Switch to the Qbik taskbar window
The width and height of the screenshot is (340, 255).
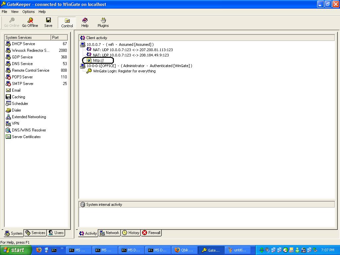point(184,250)
